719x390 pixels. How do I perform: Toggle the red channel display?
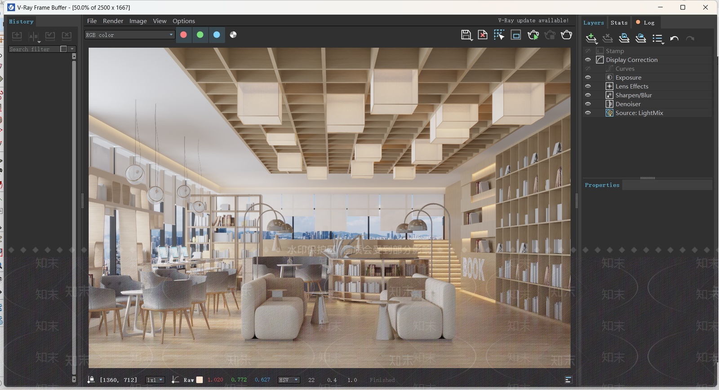coord(183,35)
